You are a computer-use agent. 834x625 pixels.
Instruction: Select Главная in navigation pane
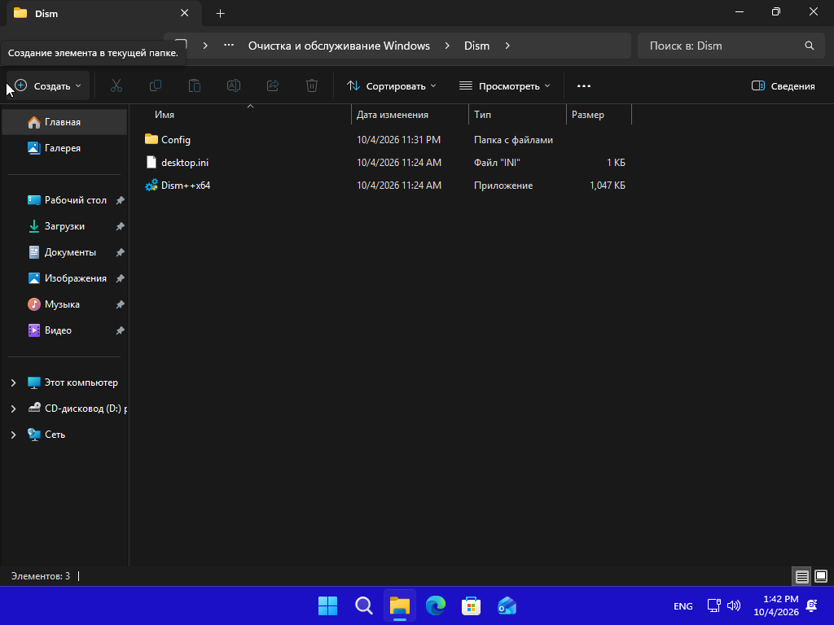click(x=64, y=122)
